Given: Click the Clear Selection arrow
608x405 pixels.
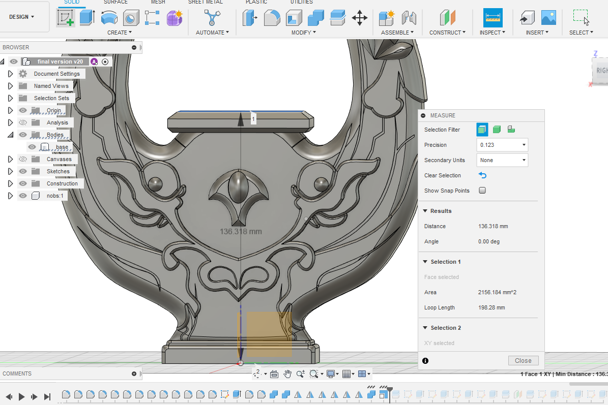Looking at the screenshot, I should point(483,175).
